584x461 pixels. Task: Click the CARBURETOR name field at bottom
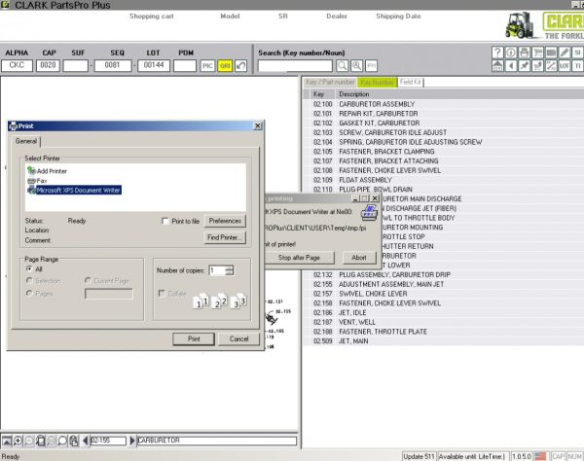tap(217, 441)
